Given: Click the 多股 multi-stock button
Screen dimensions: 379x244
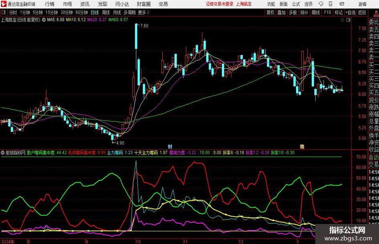Looking at the screenshot, I should point(293,12).
